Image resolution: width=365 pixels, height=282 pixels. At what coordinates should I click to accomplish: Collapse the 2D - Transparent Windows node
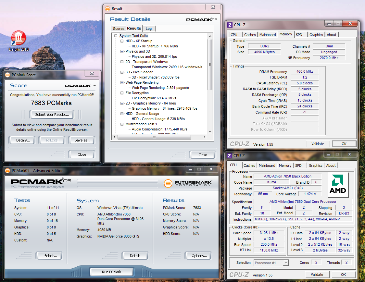(122, 62)
